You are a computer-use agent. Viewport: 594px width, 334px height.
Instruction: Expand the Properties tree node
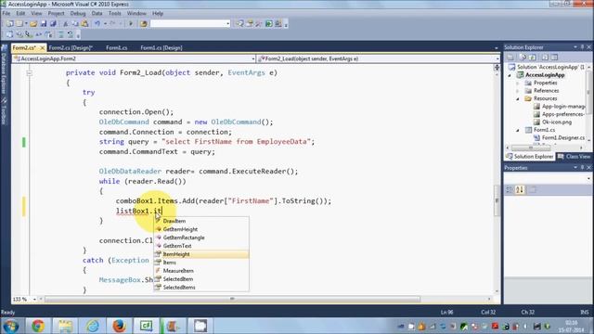518,83
